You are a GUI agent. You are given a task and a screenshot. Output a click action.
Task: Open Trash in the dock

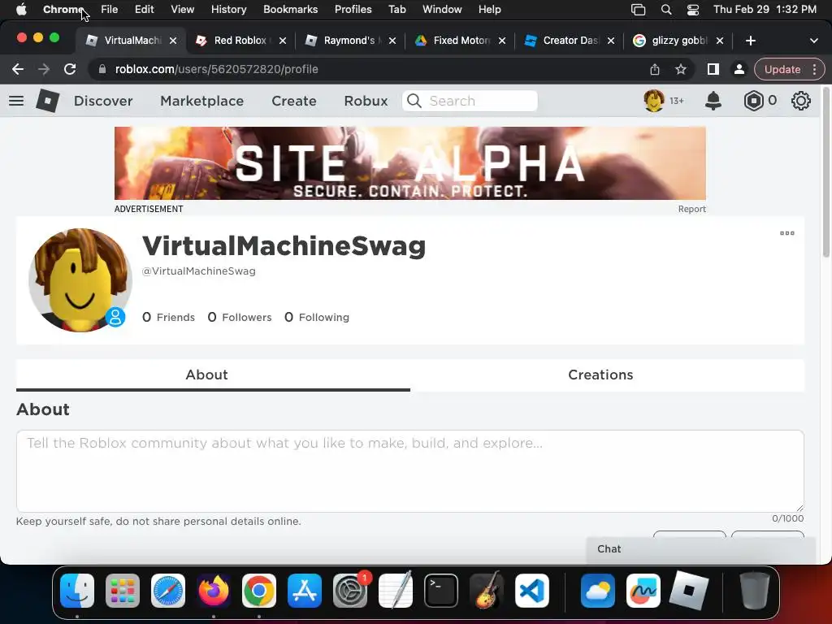coord(755,591)
